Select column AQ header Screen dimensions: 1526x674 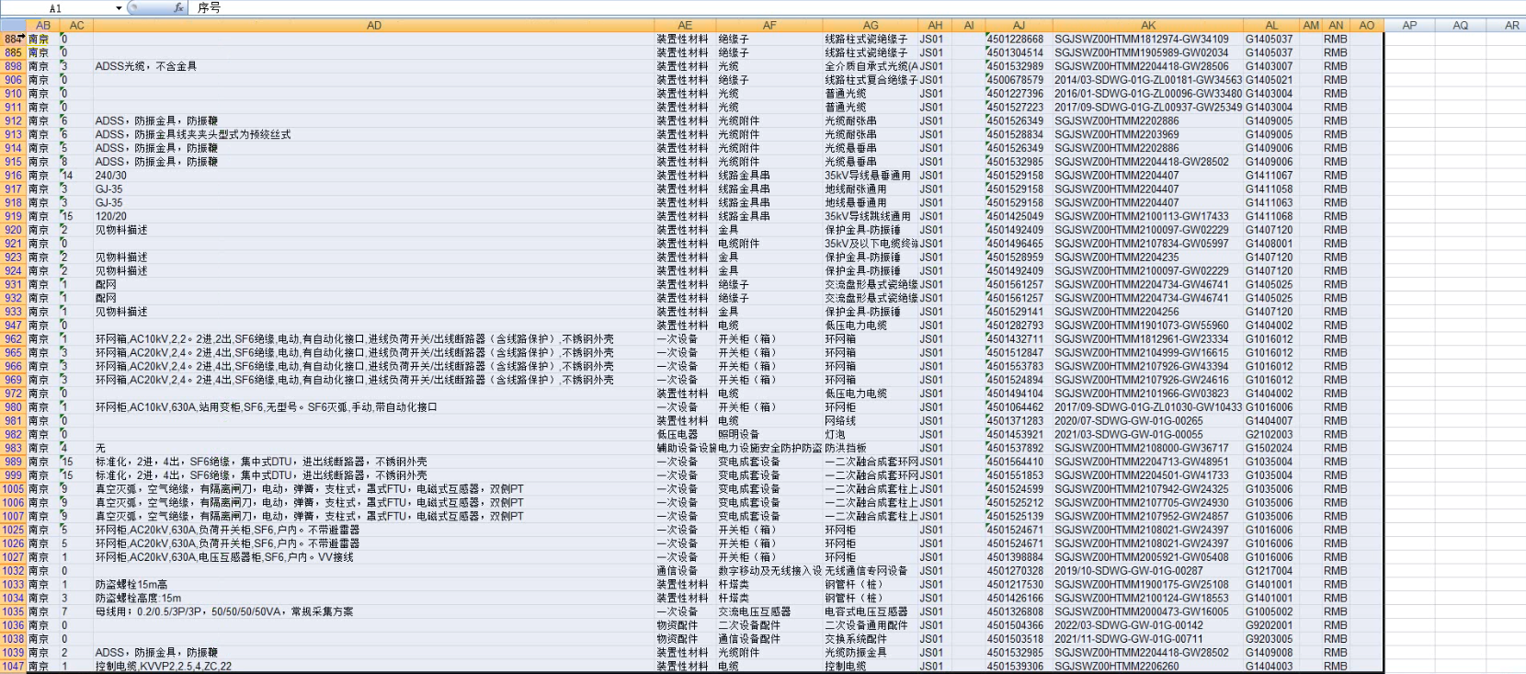[x=1460, y=26]
